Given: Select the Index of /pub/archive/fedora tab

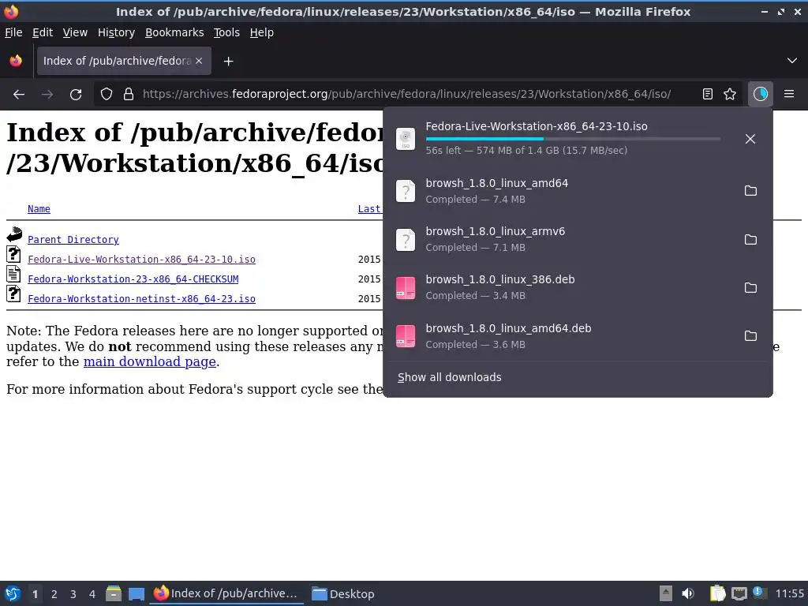Looking at the screenshot, I should [x=124, y=61].
